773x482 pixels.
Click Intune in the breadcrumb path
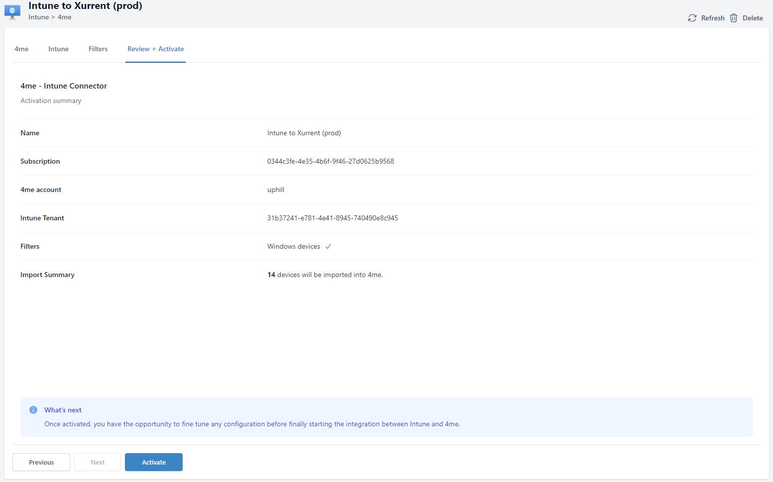tap(38, 17)
